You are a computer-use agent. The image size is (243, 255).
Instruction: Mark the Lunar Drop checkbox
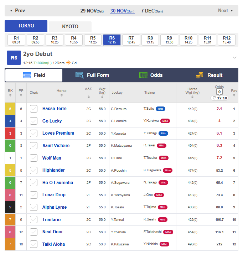click(33, 195)
